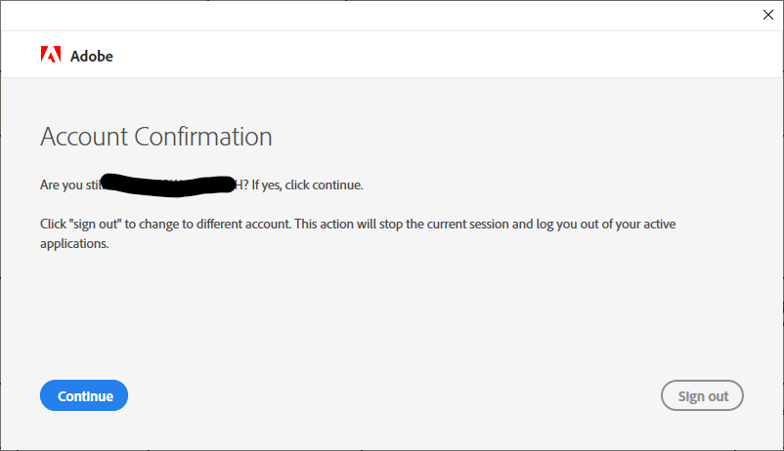Click the Account Confirmation heading
This screenshot has height=451, width=784.
(x=156, y=137)
